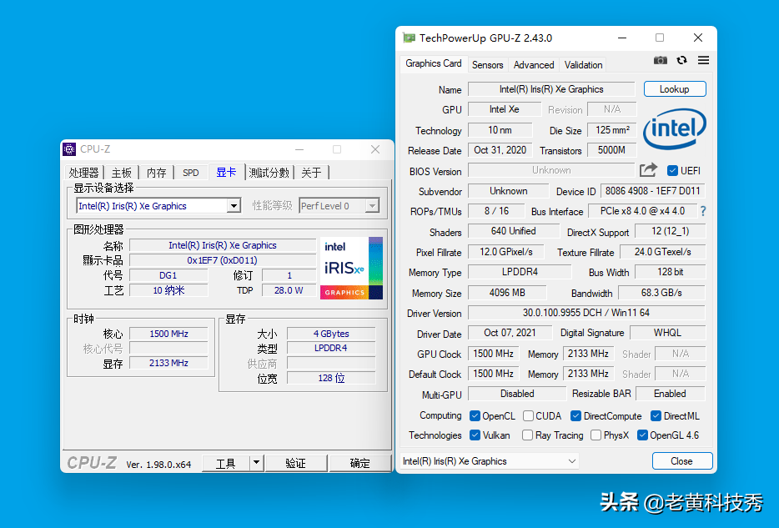Toggle the Vulkan checkbox
The width and height of the screenshot is (779, 528).
(x=475, y=435)
